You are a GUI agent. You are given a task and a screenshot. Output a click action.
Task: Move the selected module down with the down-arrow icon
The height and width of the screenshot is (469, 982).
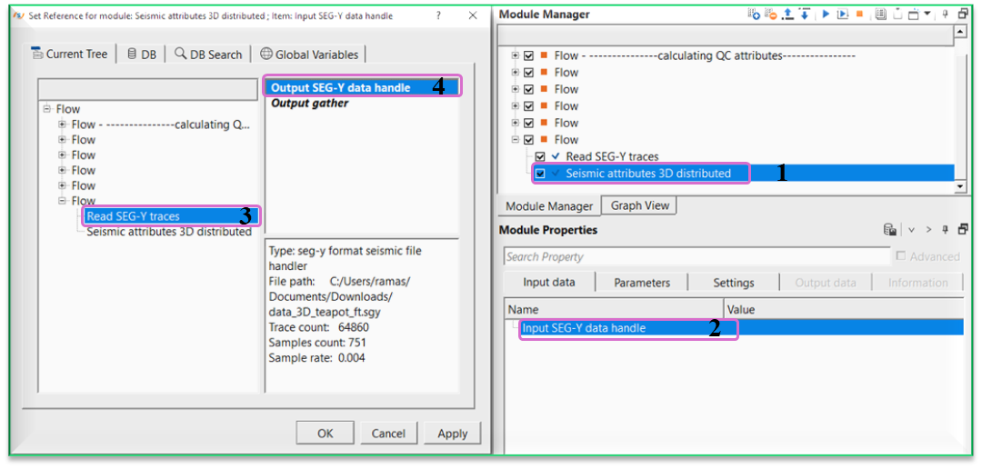point(804,14)
